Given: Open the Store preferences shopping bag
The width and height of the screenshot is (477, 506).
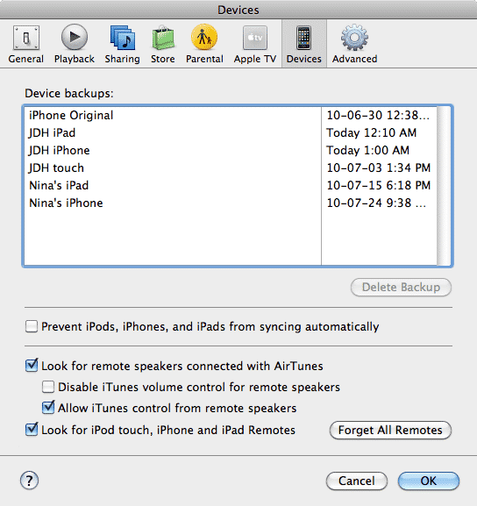Looking at the screenshot, I should point(163,45).
